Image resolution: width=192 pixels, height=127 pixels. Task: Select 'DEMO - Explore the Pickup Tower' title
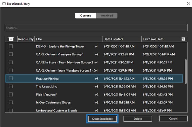pyautogui.click(x=60, y=47)
